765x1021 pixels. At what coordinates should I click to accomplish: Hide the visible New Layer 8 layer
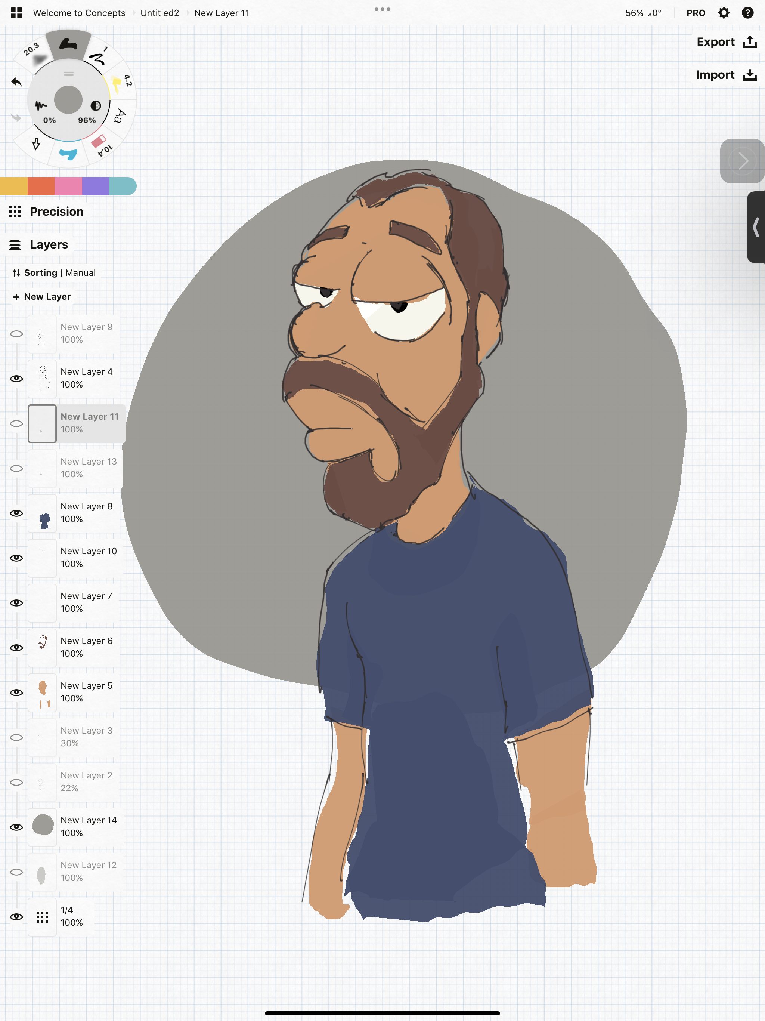16,512
